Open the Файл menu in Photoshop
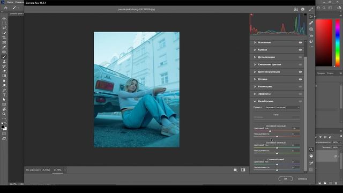 click(10, 2)
